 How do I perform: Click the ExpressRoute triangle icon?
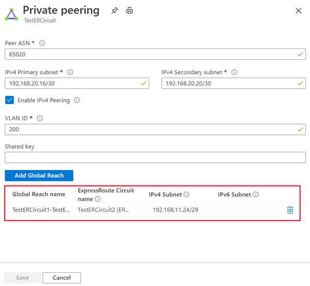click(11, 14)
